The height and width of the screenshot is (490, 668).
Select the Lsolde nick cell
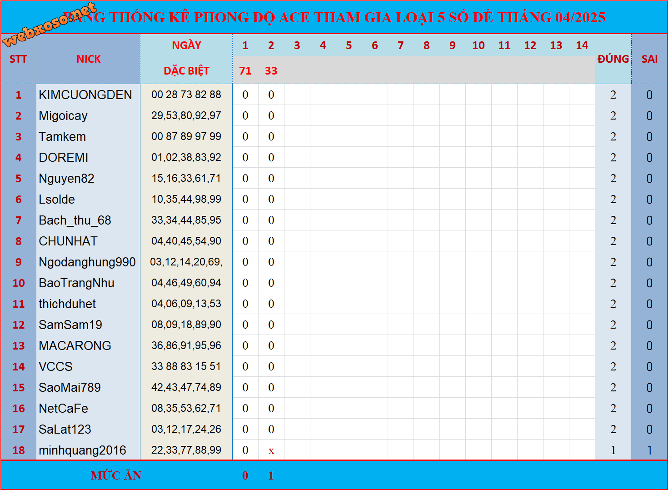[x=88, y=199]
